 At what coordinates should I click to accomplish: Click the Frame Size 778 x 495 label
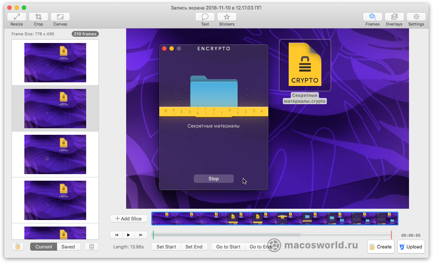coord(33,34)
